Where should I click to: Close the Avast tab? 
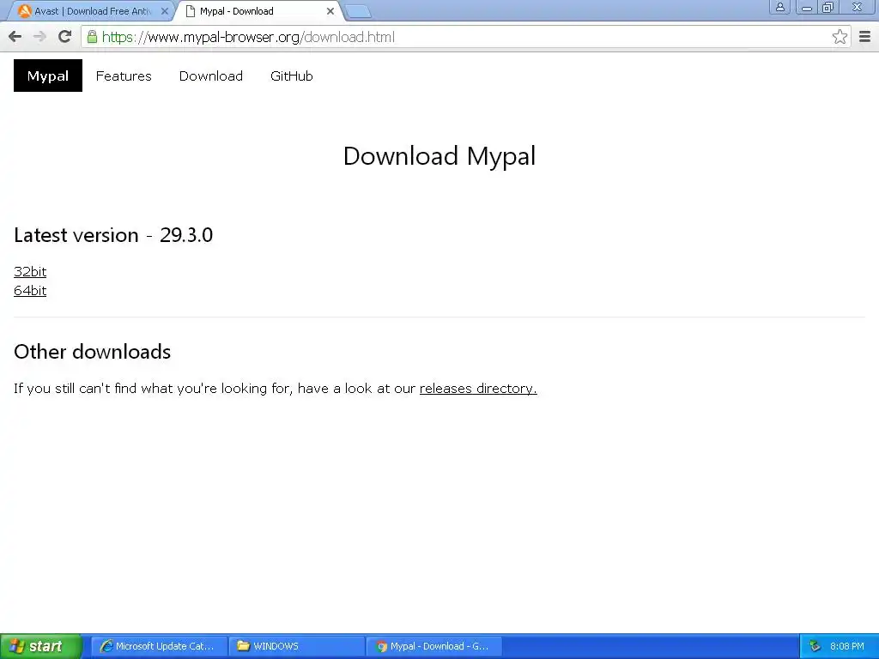(164, 11)
